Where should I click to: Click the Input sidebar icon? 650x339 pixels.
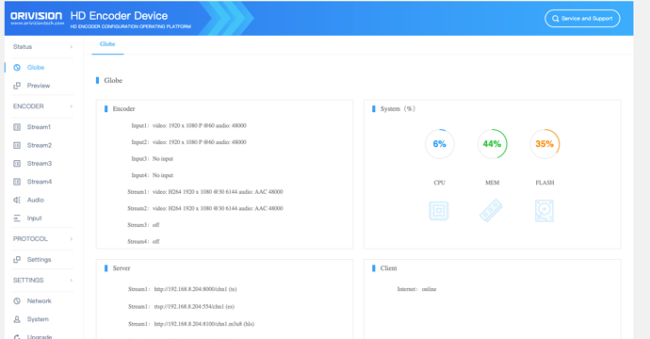click(17, 218)
